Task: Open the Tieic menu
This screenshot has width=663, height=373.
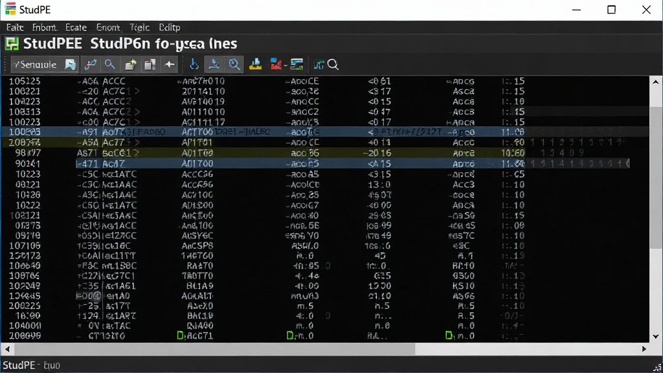Action: click(x=139, y=27)
